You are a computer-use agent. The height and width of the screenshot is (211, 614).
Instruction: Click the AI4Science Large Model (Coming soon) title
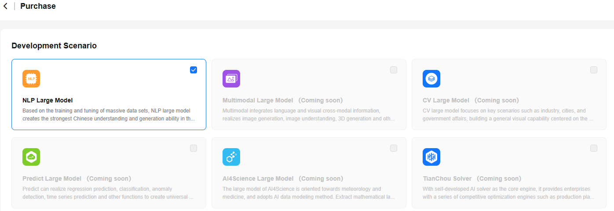click(x=282, y=178)
